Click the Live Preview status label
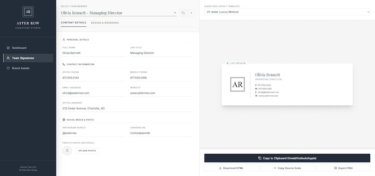The height and width of the screenshot is (176, 375). [x=236, y=63]
